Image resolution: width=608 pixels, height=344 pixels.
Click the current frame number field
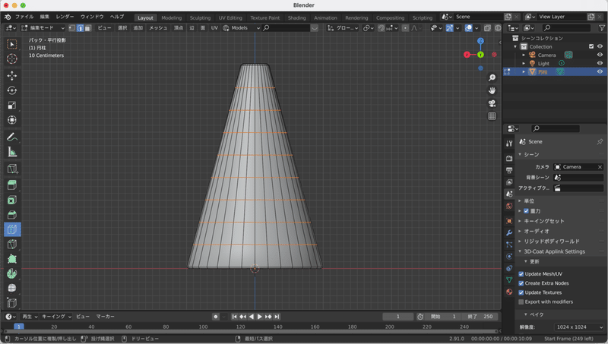click(397, 317)
